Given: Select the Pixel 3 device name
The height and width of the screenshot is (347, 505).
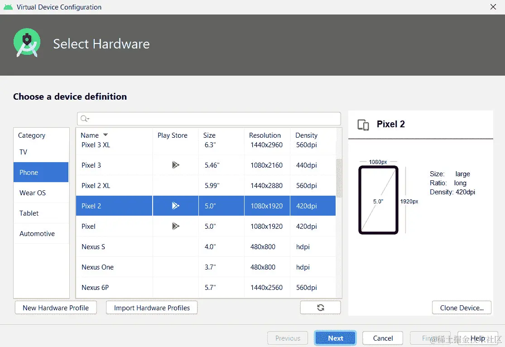Looking at the screenshot, I should click(x=91, y=165).
